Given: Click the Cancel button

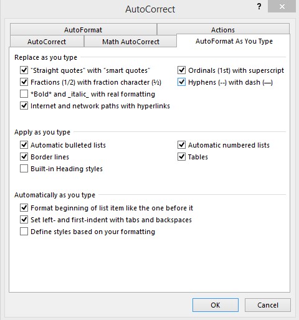Looking at the screenshot, I should tap(268, 305).
